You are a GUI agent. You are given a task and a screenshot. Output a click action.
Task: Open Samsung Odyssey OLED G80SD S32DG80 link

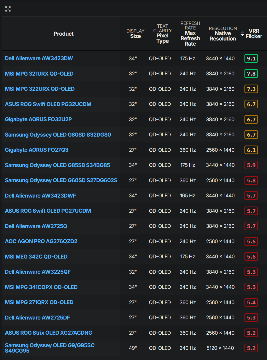pyautogui.click(x=58, y=135)
